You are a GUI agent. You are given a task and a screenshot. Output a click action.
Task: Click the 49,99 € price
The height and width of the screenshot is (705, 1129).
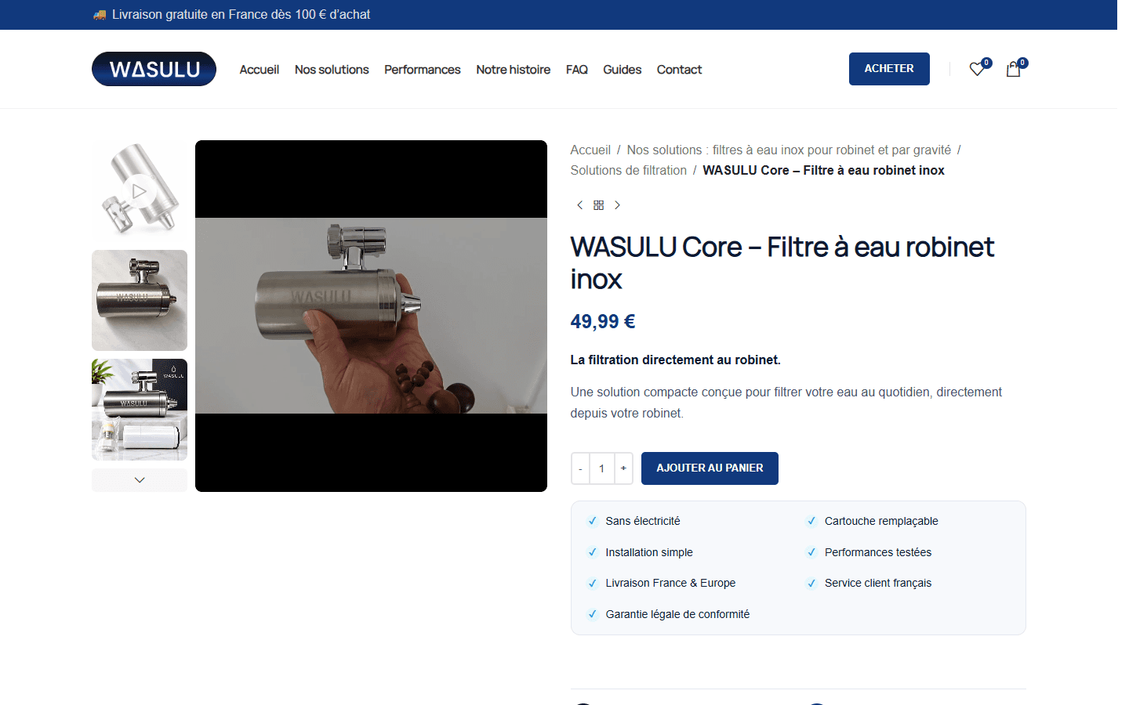(603, 321)
